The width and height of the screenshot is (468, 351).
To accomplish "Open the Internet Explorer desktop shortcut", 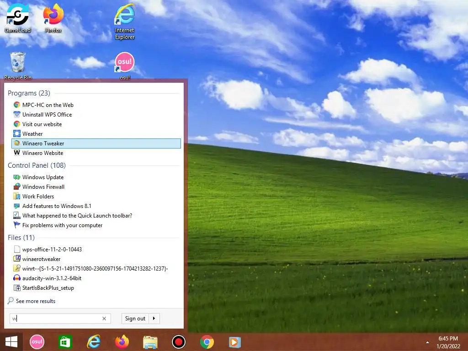I will pos(125,21).
